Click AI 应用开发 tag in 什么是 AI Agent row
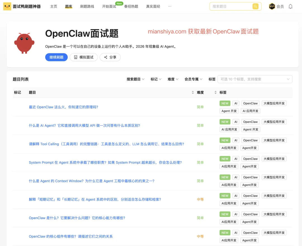This screenshot has width=302, height=246. (229, 129)
